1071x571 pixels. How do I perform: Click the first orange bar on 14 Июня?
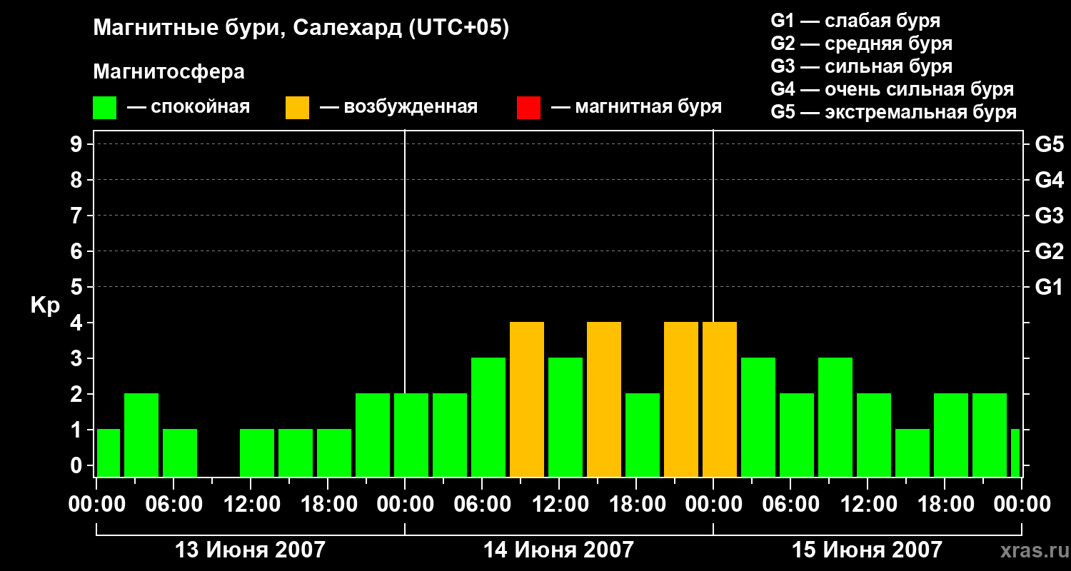click(x=527, y=400)
